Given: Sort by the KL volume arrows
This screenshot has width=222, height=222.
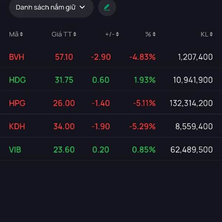Looking at the screenshot, I should [211, 34].
